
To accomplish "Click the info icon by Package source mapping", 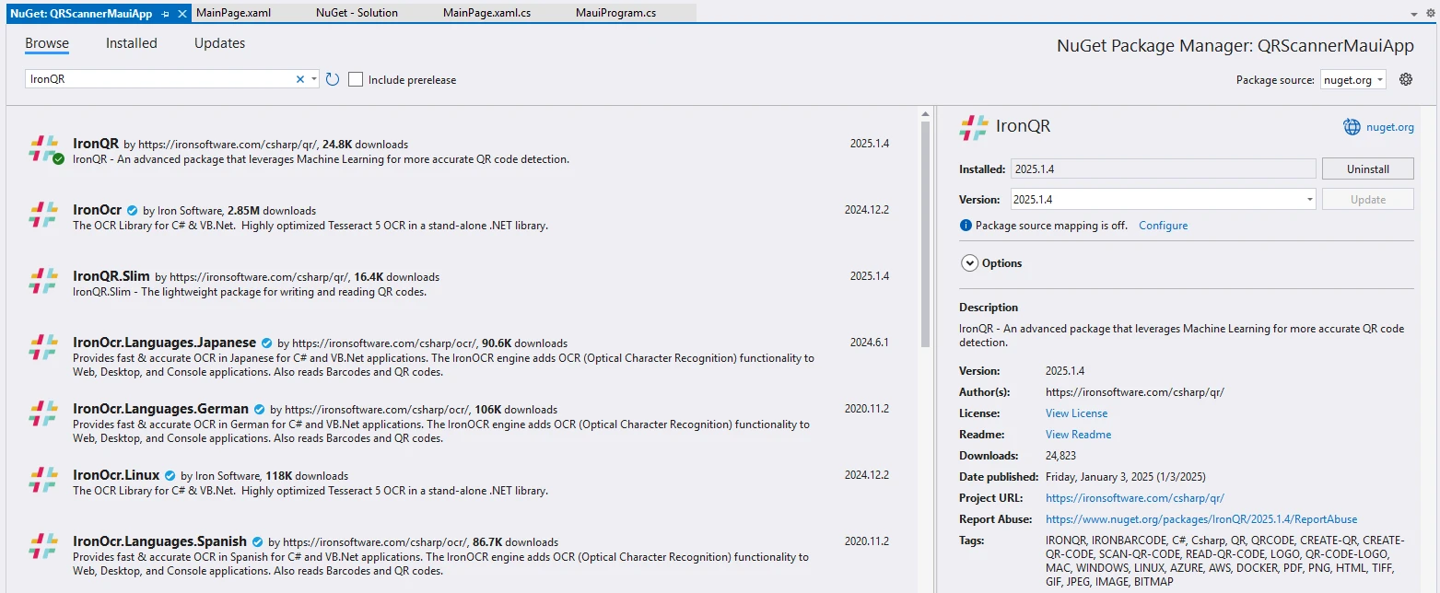I will (x=966, y=226).
